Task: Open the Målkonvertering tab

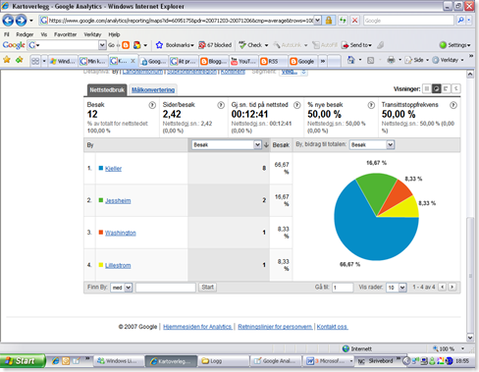Action: [x=153, y=90]
